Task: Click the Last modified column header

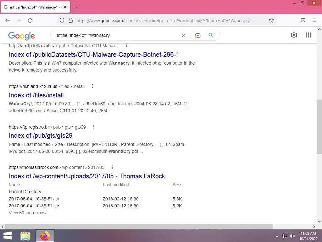Action: (116, 185)
